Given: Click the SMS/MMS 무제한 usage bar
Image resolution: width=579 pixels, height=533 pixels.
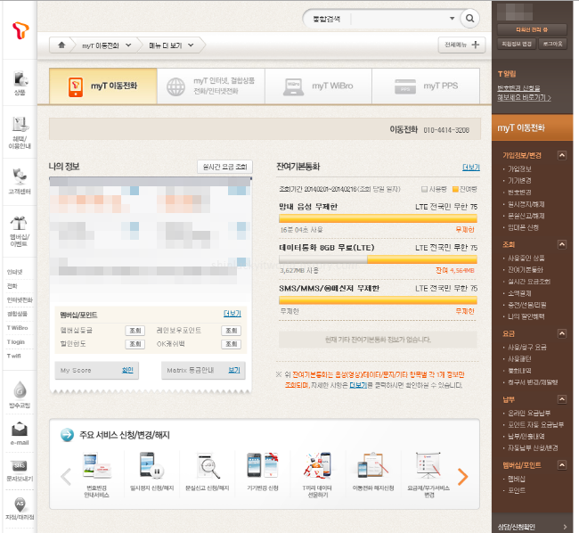Looking at the screenshot, I should click(x=378, y=300).
